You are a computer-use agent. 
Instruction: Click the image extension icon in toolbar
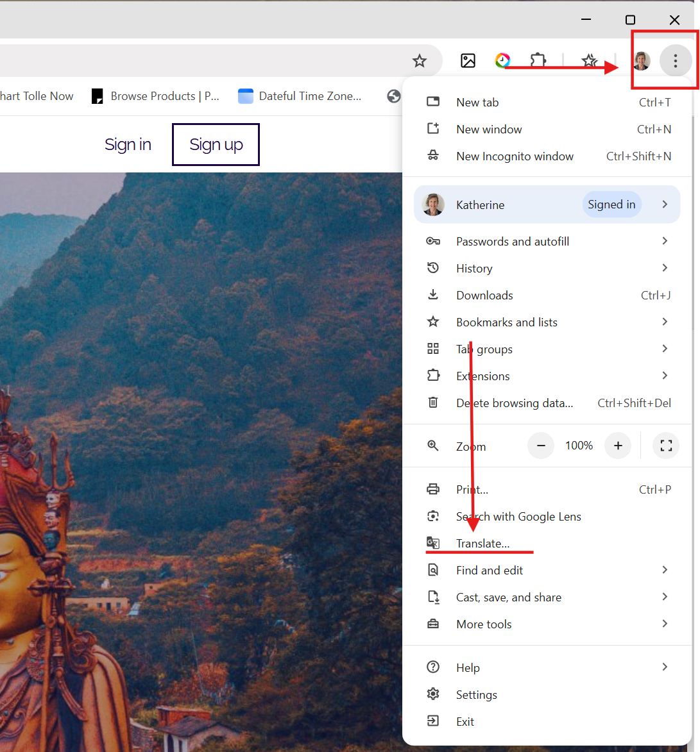468,61
